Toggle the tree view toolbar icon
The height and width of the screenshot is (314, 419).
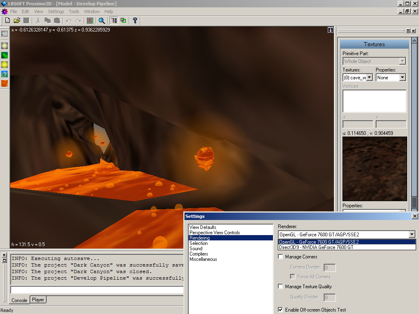(114, 20)
